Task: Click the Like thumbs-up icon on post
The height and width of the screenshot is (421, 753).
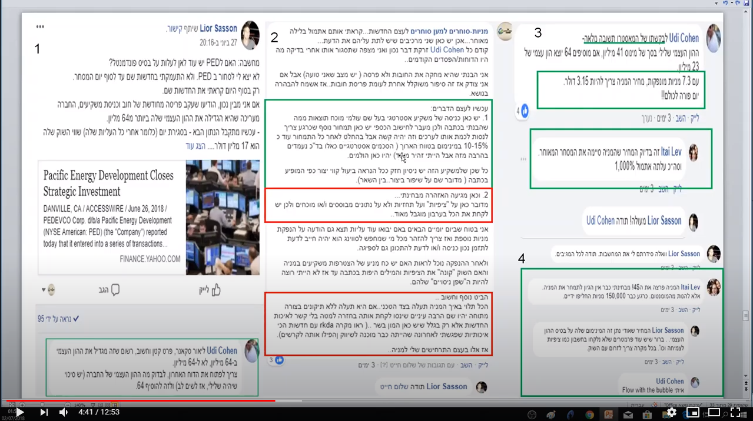Action: click(215, 290)
